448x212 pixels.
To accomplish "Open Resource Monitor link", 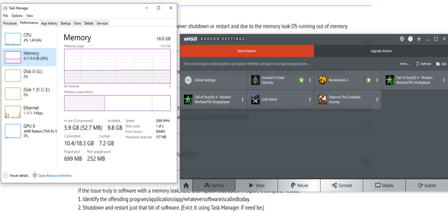I will (55, 175).
